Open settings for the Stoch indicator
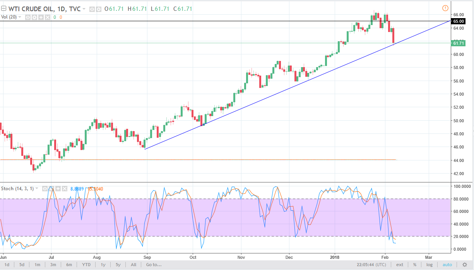 pos(51,189)
